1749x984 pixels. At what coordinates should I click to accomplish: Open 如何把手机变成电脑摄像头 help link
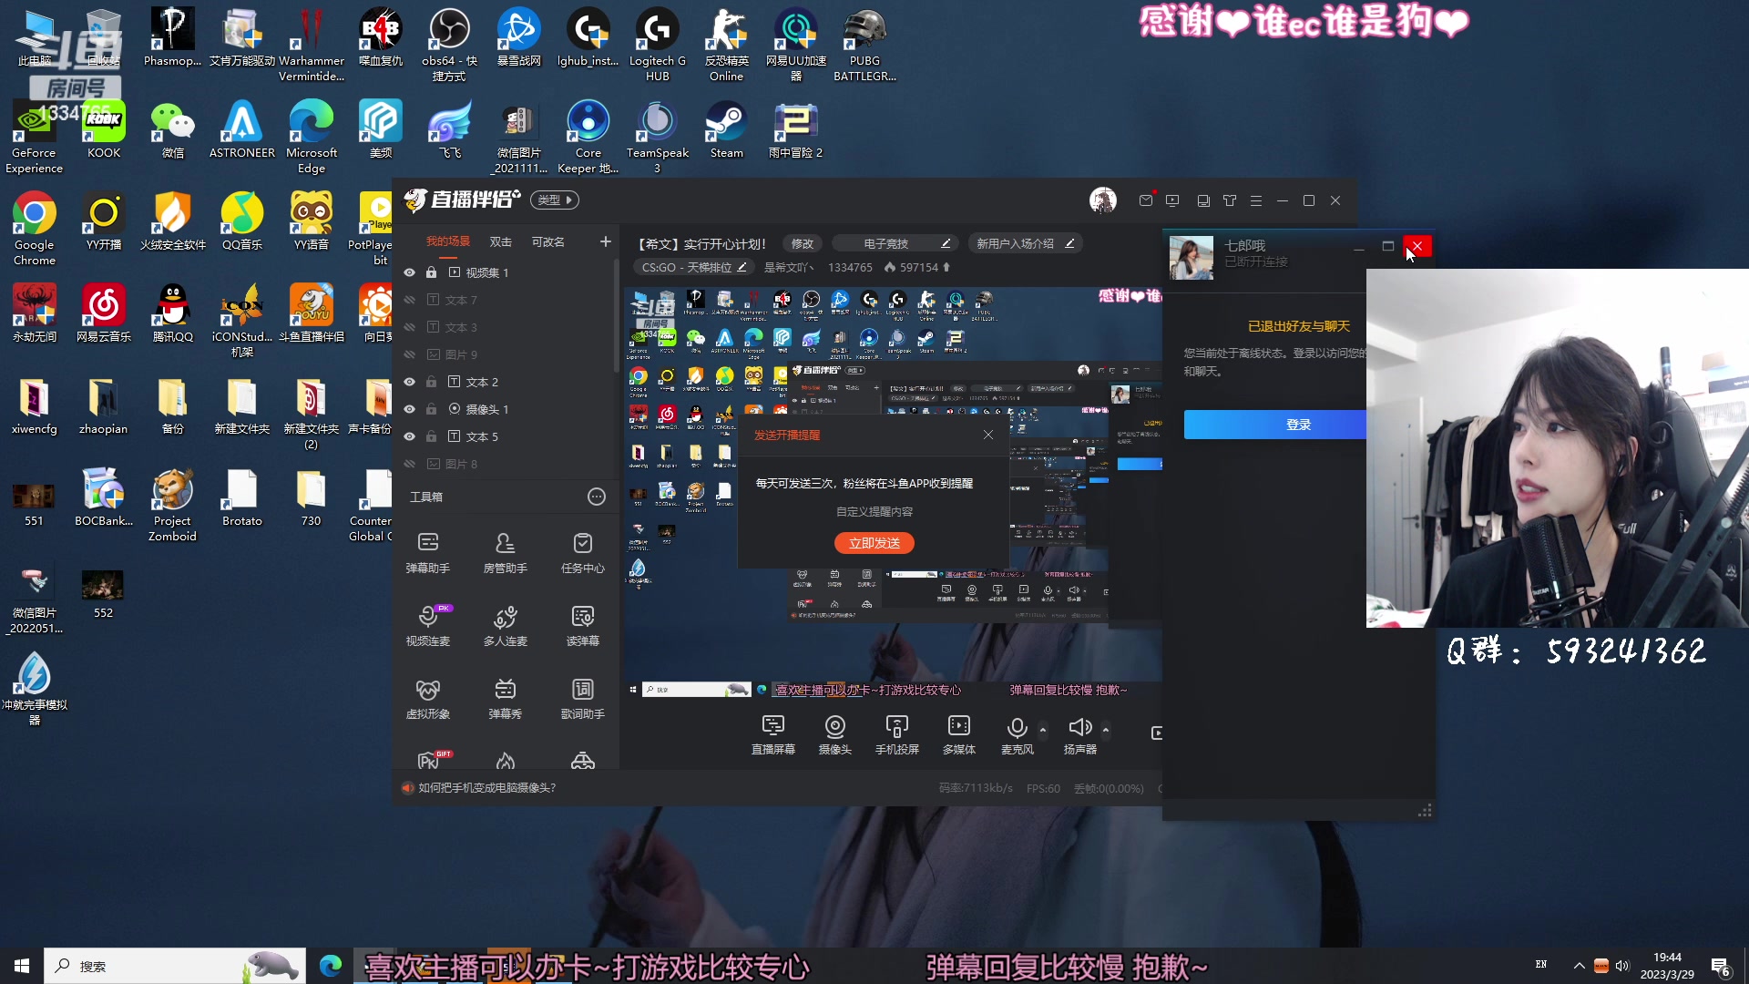486,788
